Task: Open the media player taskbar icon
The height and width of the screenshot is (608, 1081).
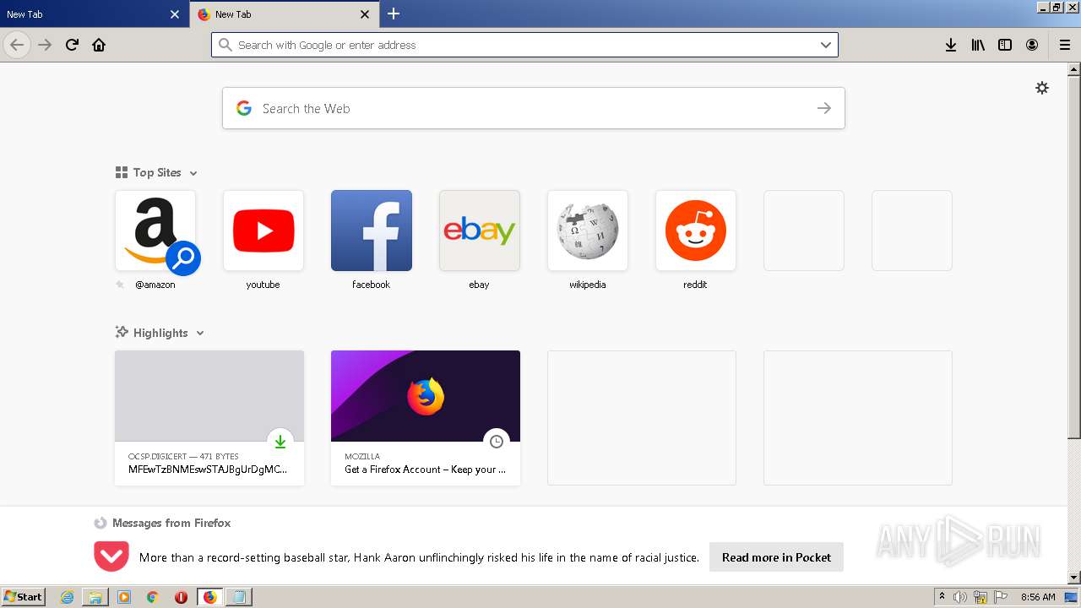Action: pos(124,597)
